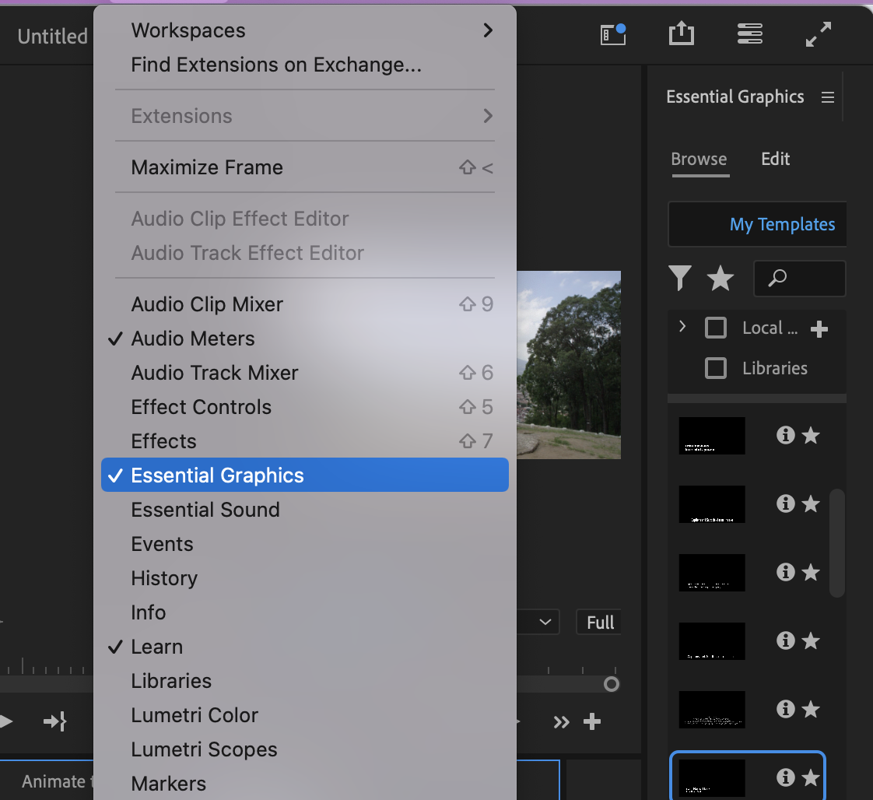Select Lumetri Color from Window menu
Screen dimensions: 873x800
tap(195, 715)
